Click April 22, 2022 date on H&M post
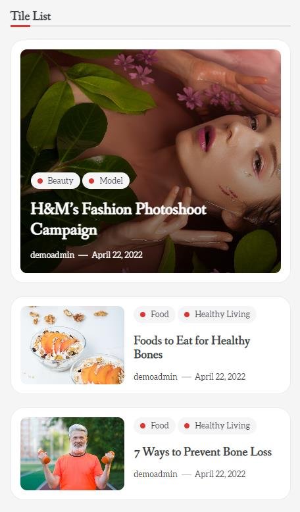The height and width of the screenshot is (512, 300). pos(117,255)
